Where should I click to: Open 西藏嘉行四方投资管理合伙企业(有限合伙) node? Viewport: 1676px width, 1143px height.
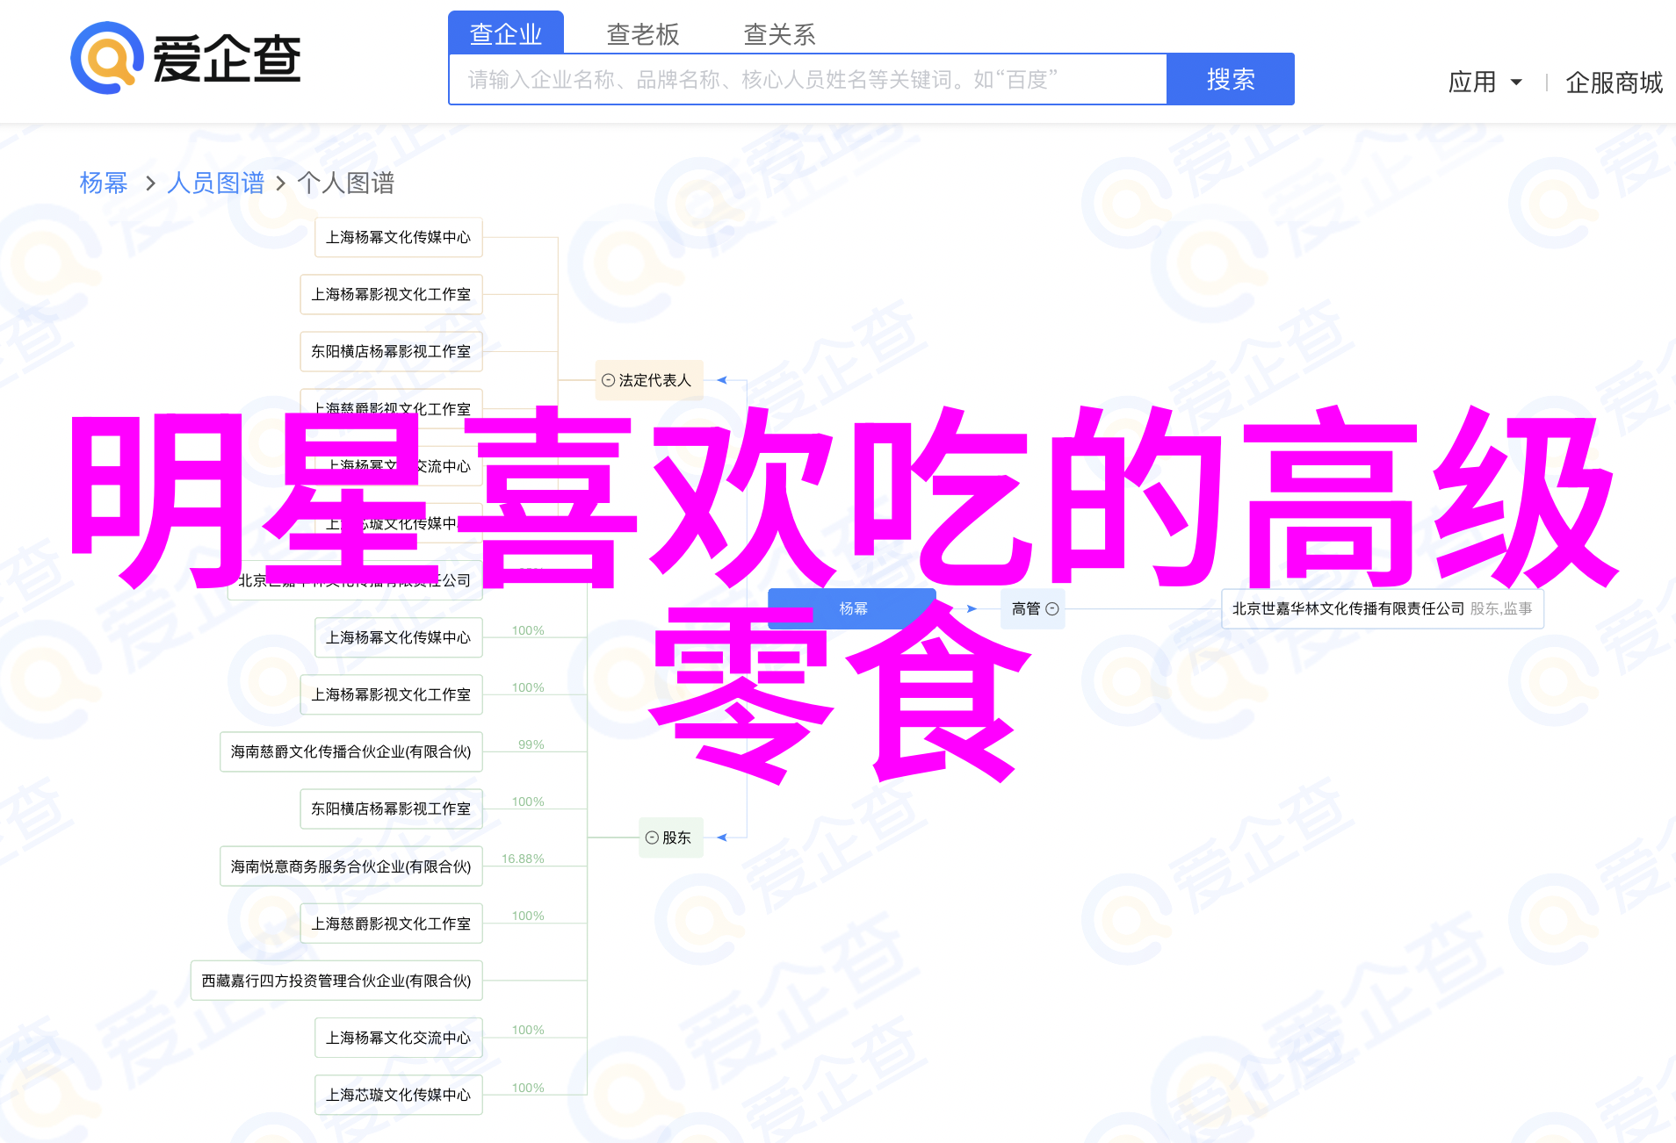[336, 981]
